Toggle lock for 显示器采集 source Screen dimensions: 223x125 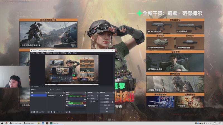point(63,95)
